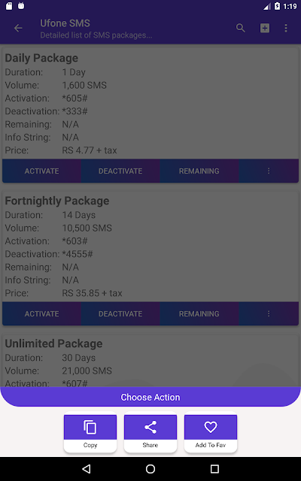Open recent apps square button
Screen dimensions: 301x481
214,469
